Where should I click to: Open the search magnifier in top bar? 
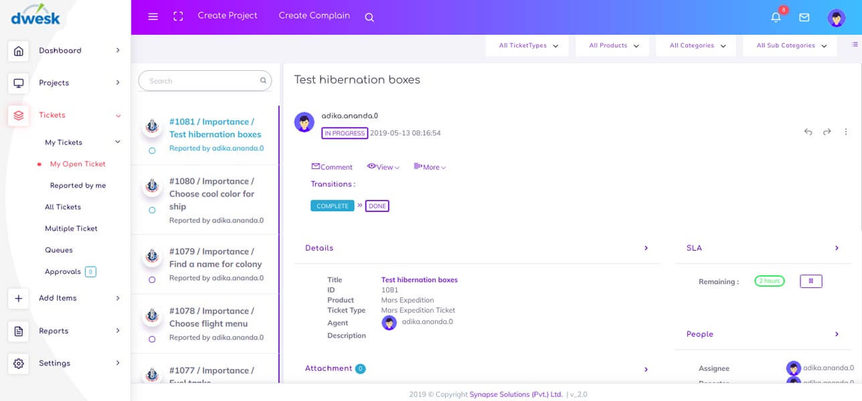(x=369, y=17)
